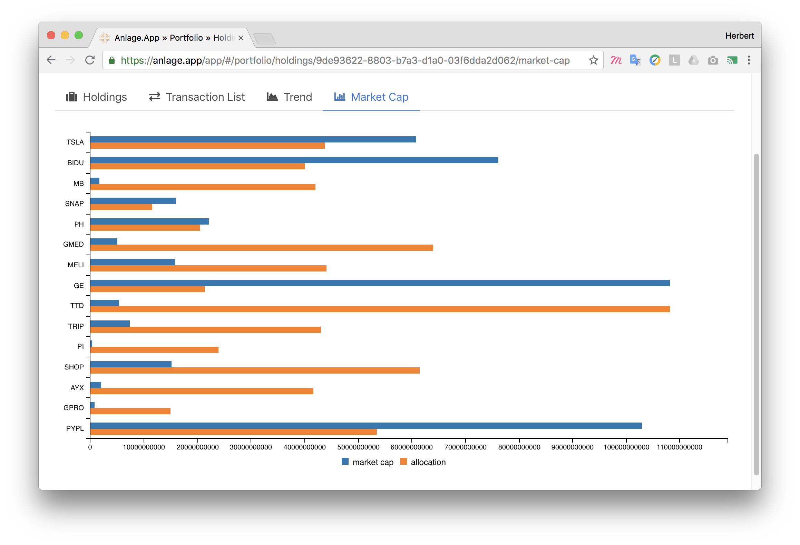Open the Transaction List tab
The height and width of the screenshot is (545, 800).
[x=197, y=97]
